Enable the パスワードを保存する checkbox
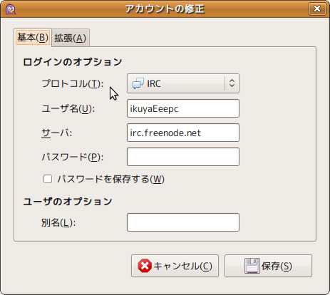Image resolution: width=330 pixels, height=295 pixels. click(48, 179)
